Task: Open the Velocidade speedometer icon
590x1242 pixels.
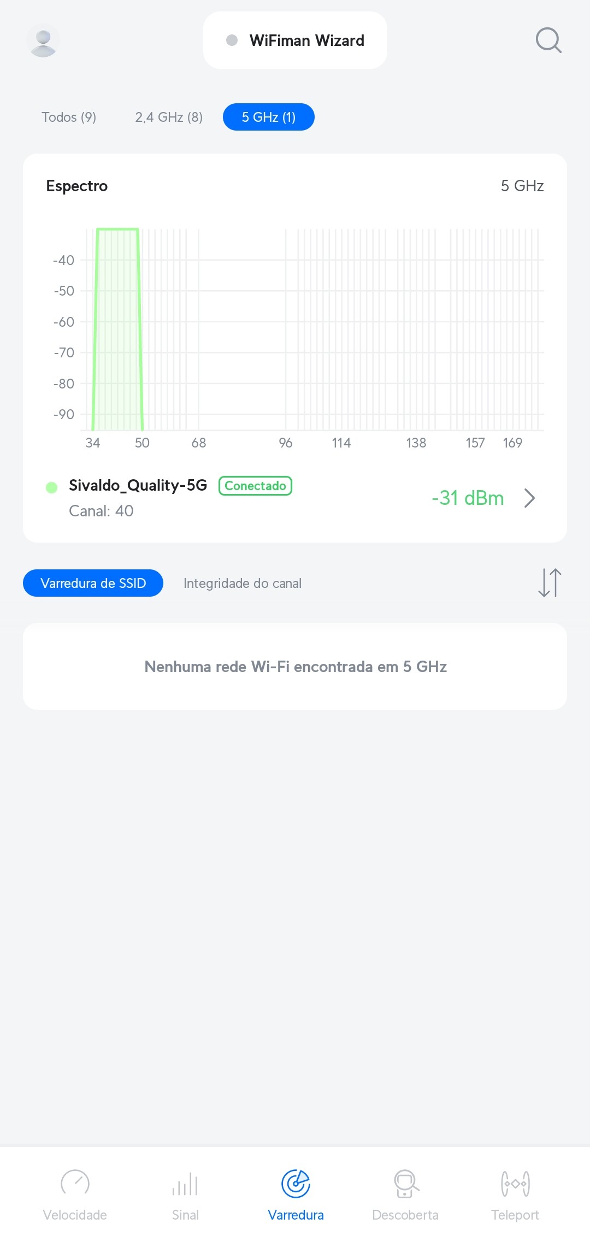Action: (x=75, y=1183)
